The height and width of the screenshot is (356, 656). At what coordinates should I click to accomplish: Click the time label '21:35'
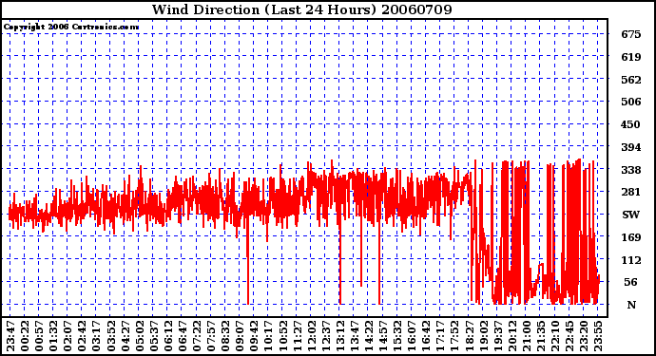[540, 336]
